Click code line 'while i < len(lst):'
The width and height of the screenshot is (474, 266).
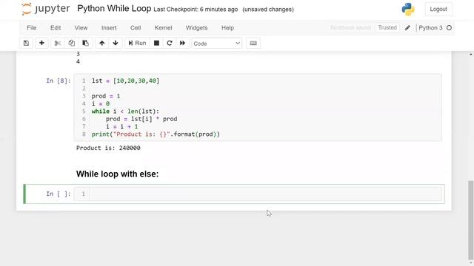125,112
